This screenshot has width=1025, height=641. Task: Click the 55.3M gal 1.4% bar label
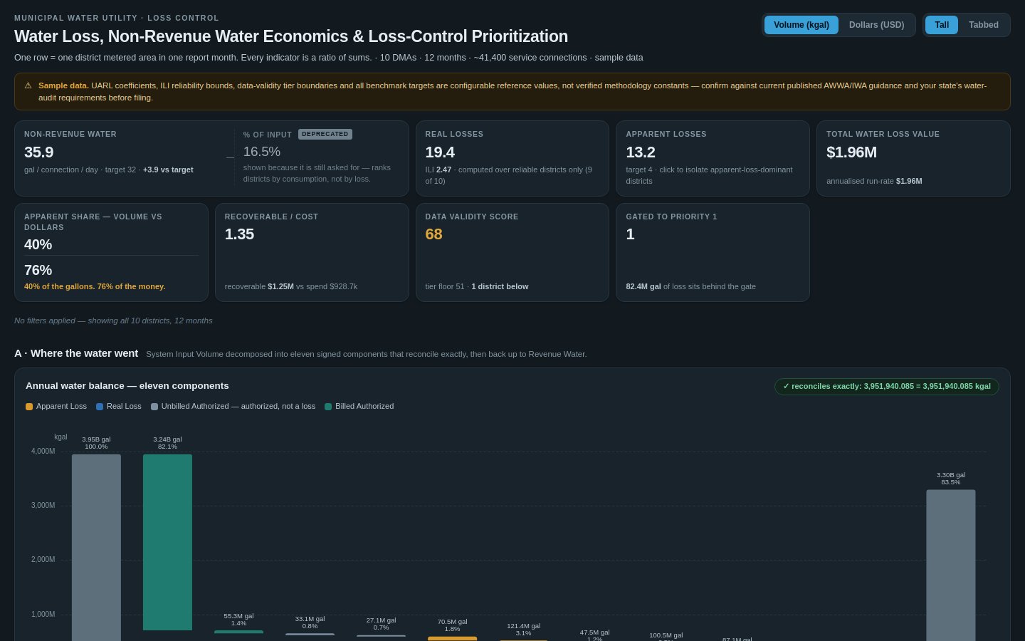pyautogui.click(x=238, y=620)
